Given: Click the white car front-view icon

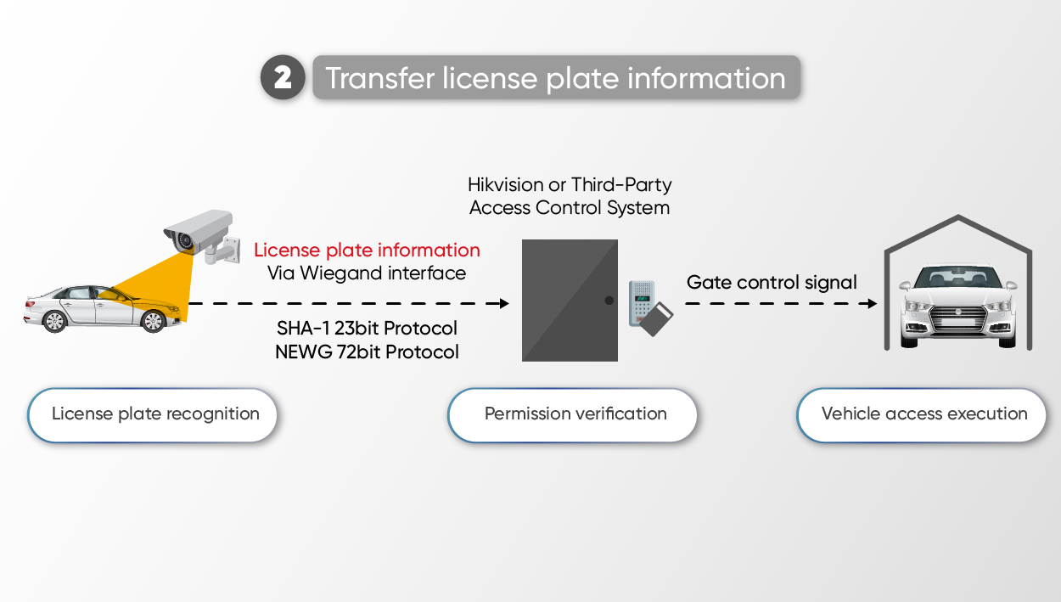Looking at the screenshot, I should point(958,302).
